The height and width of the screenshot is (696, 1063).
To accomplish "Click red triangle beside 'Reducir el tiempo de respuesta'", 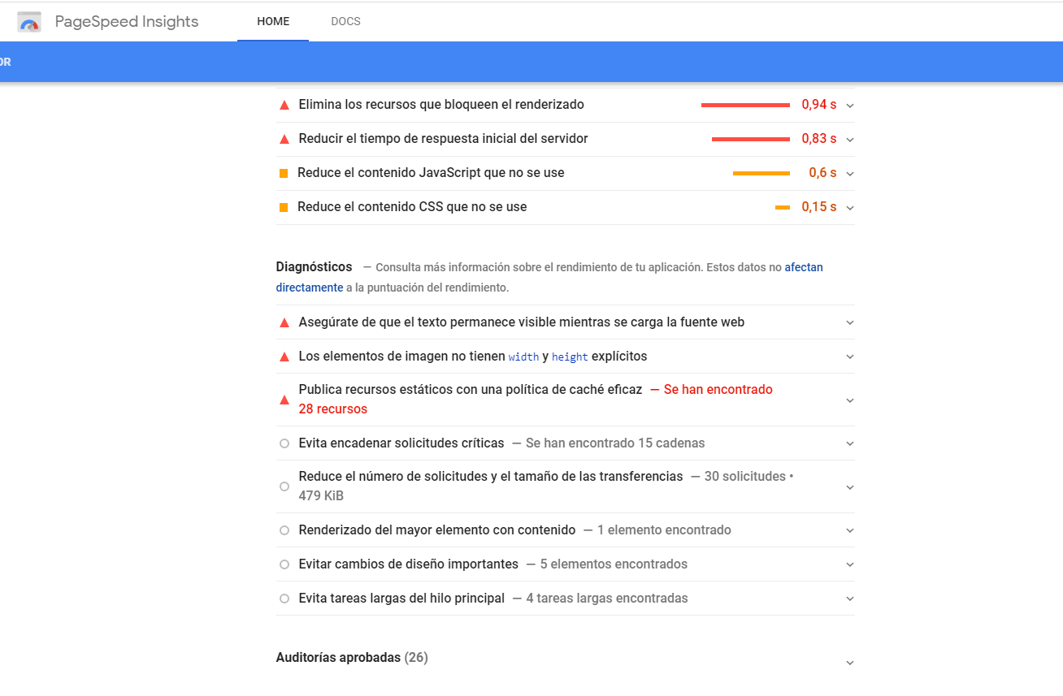I will click(284, 139).
